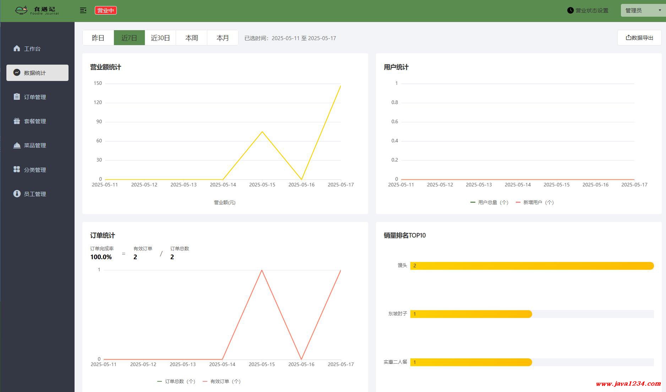
Task: Toggle 用户总量 legend in user chart
Action: pyautogui.click(x=489, y=202)
